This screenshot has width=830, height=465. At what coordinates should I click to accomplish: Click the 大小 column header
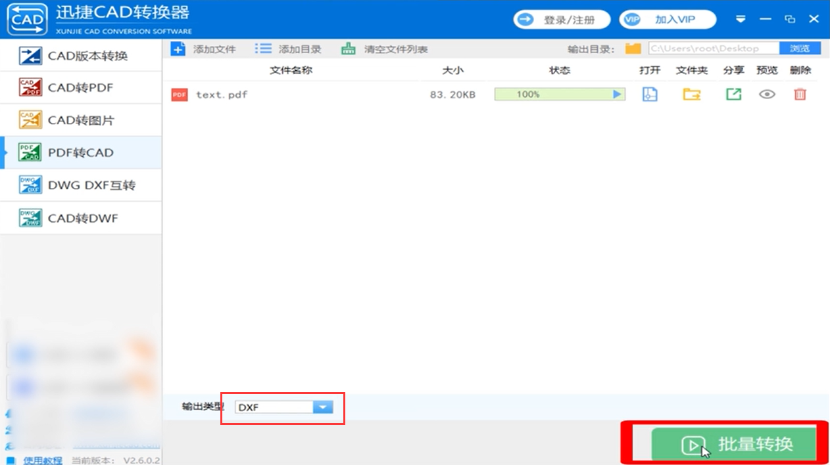452,70
